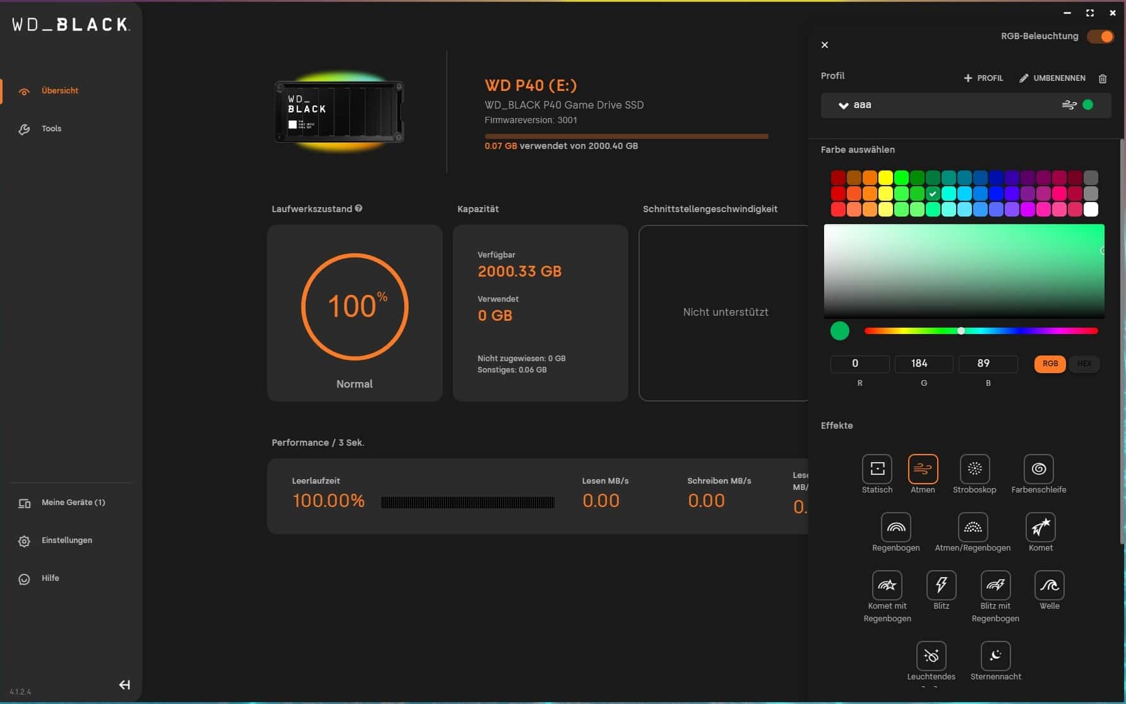The height and width of the screenshot is (704, 1126).
Task: Select the Farbenschleife effect
Action: click(1038, 469)
